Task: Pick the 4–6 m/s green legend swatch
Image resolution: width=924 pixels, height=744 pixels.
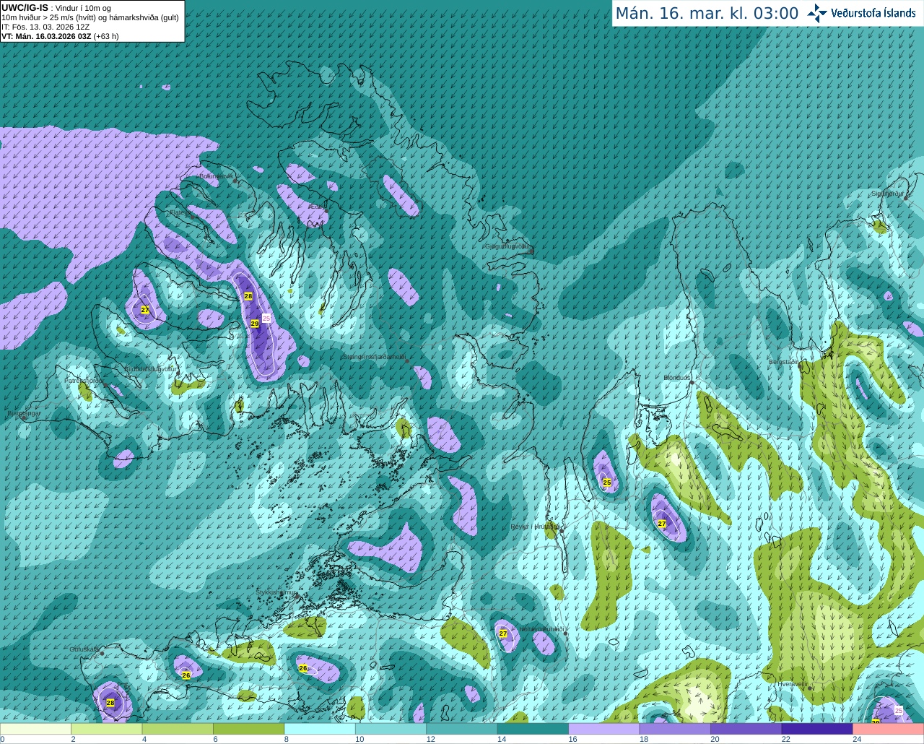Action: click(178, 729)
